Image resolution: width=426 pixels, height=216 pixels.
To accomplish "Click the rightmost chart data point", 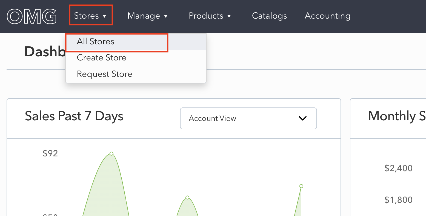I will (x=301, y=186).
